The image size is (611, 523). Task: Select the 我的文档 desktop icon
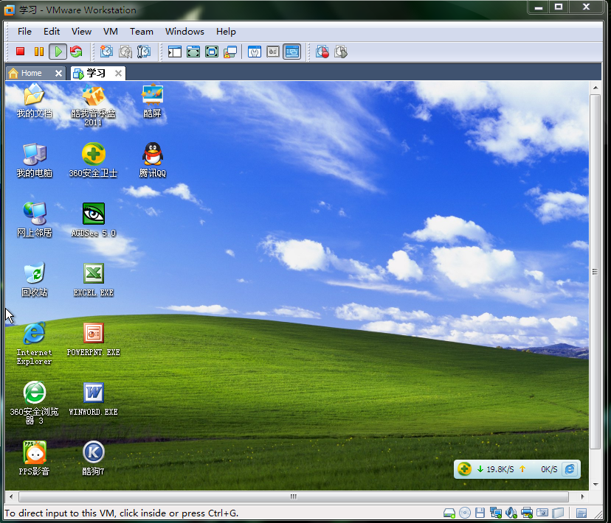(x=34, y=101)
